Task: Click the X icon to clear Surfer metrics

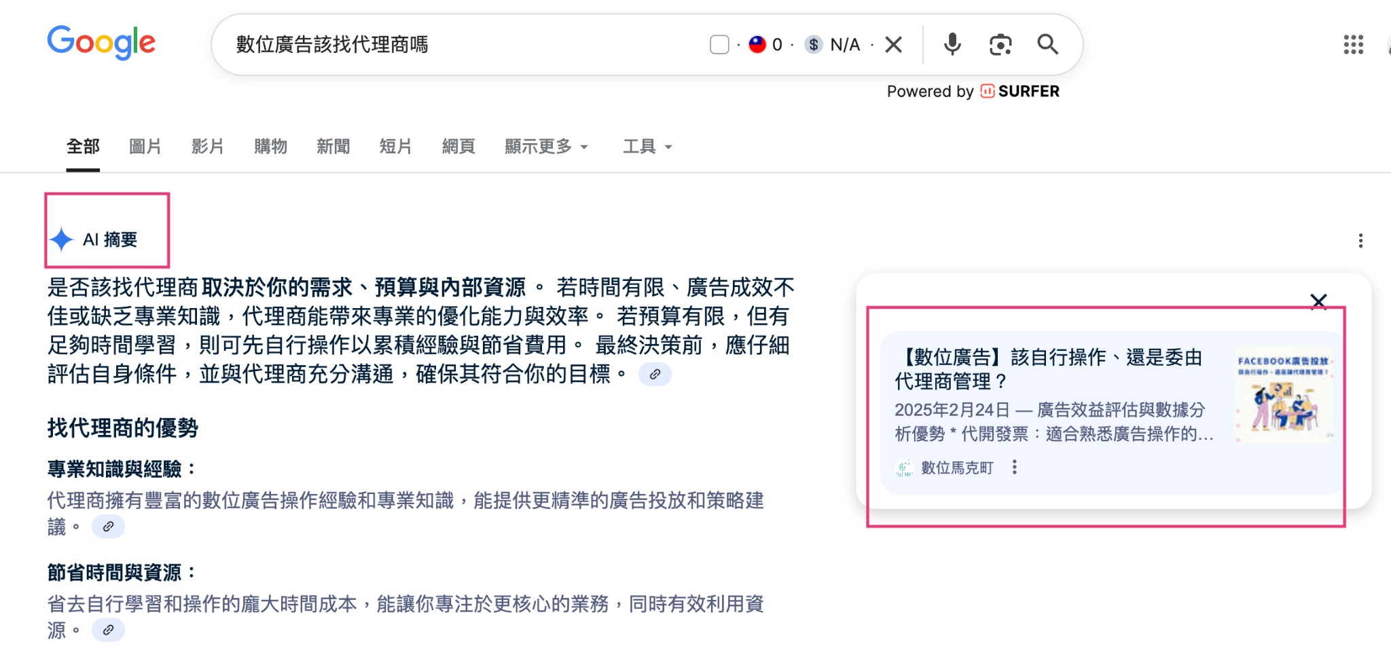Action: click(894, 44)
